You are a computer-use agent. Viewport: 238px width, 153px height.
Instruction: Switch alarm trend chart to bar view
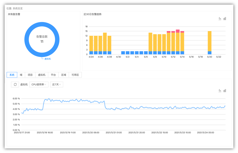tap(225, 18)
